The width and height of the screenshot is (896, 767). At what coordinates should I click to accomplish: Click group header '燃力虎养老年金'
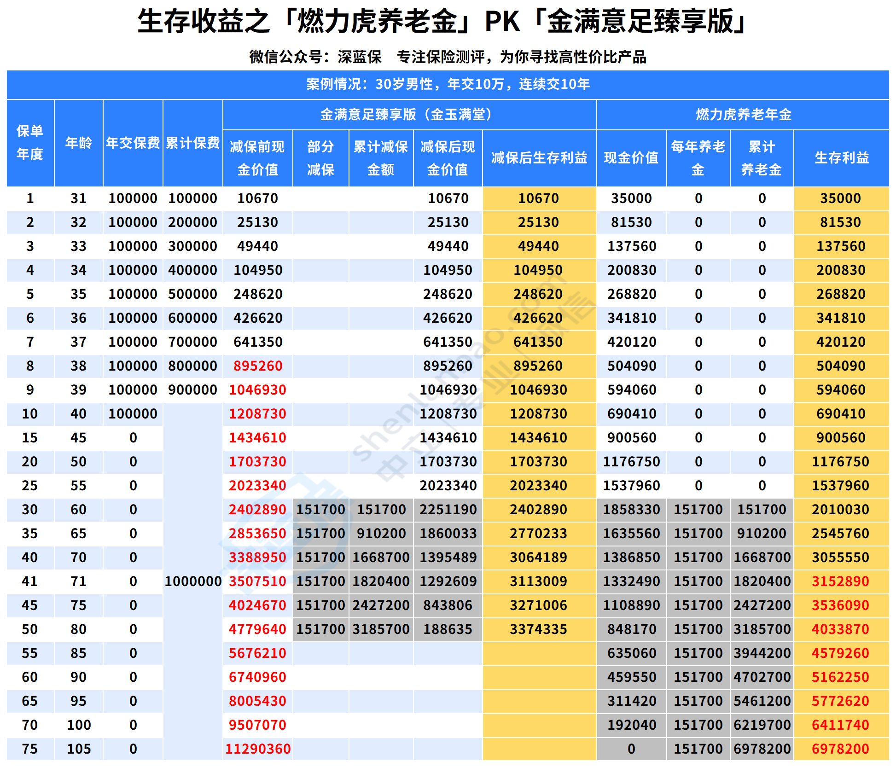tap(744, 114)
